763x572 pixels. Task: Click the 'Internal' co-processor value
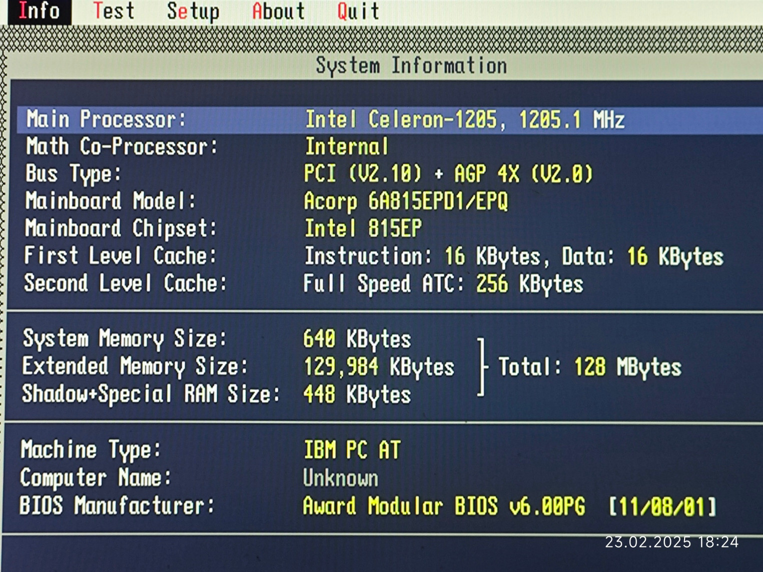[x=346, y=147]
